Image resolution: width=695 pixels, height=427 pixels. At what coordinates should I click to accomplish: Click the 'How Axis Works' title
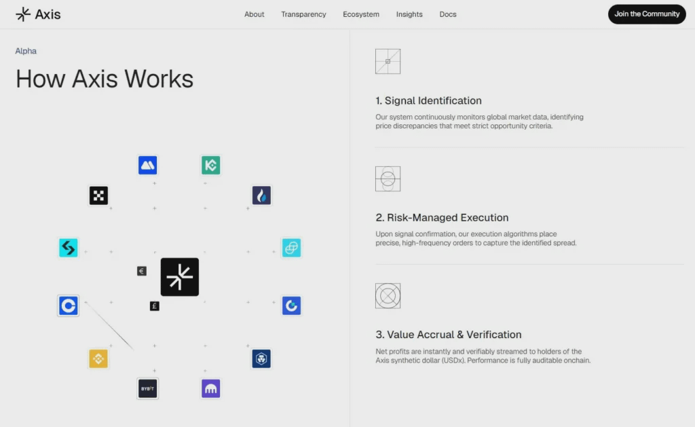[x=105, y=79]
